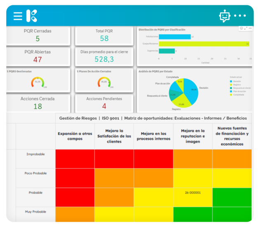Click the Estado actual legend heading

(236, 77)
